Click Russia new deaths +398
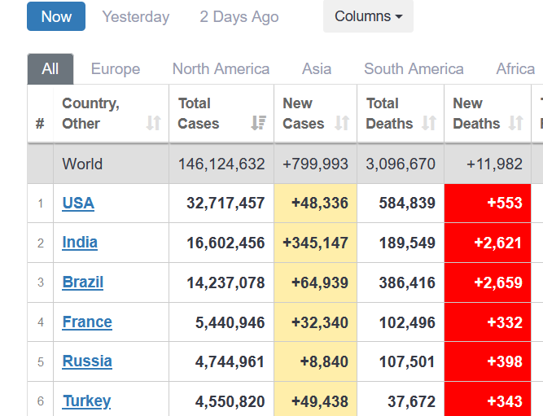 [x=505, y=362]
